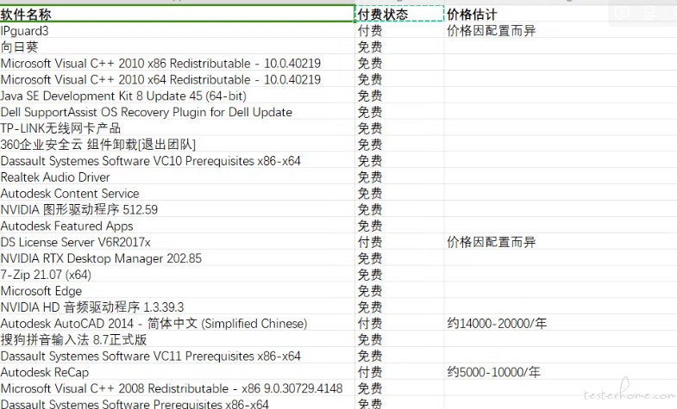Select Dassault Systemes VC10 Prerequisites cell

pyautogui.click(x=177, y=161)
